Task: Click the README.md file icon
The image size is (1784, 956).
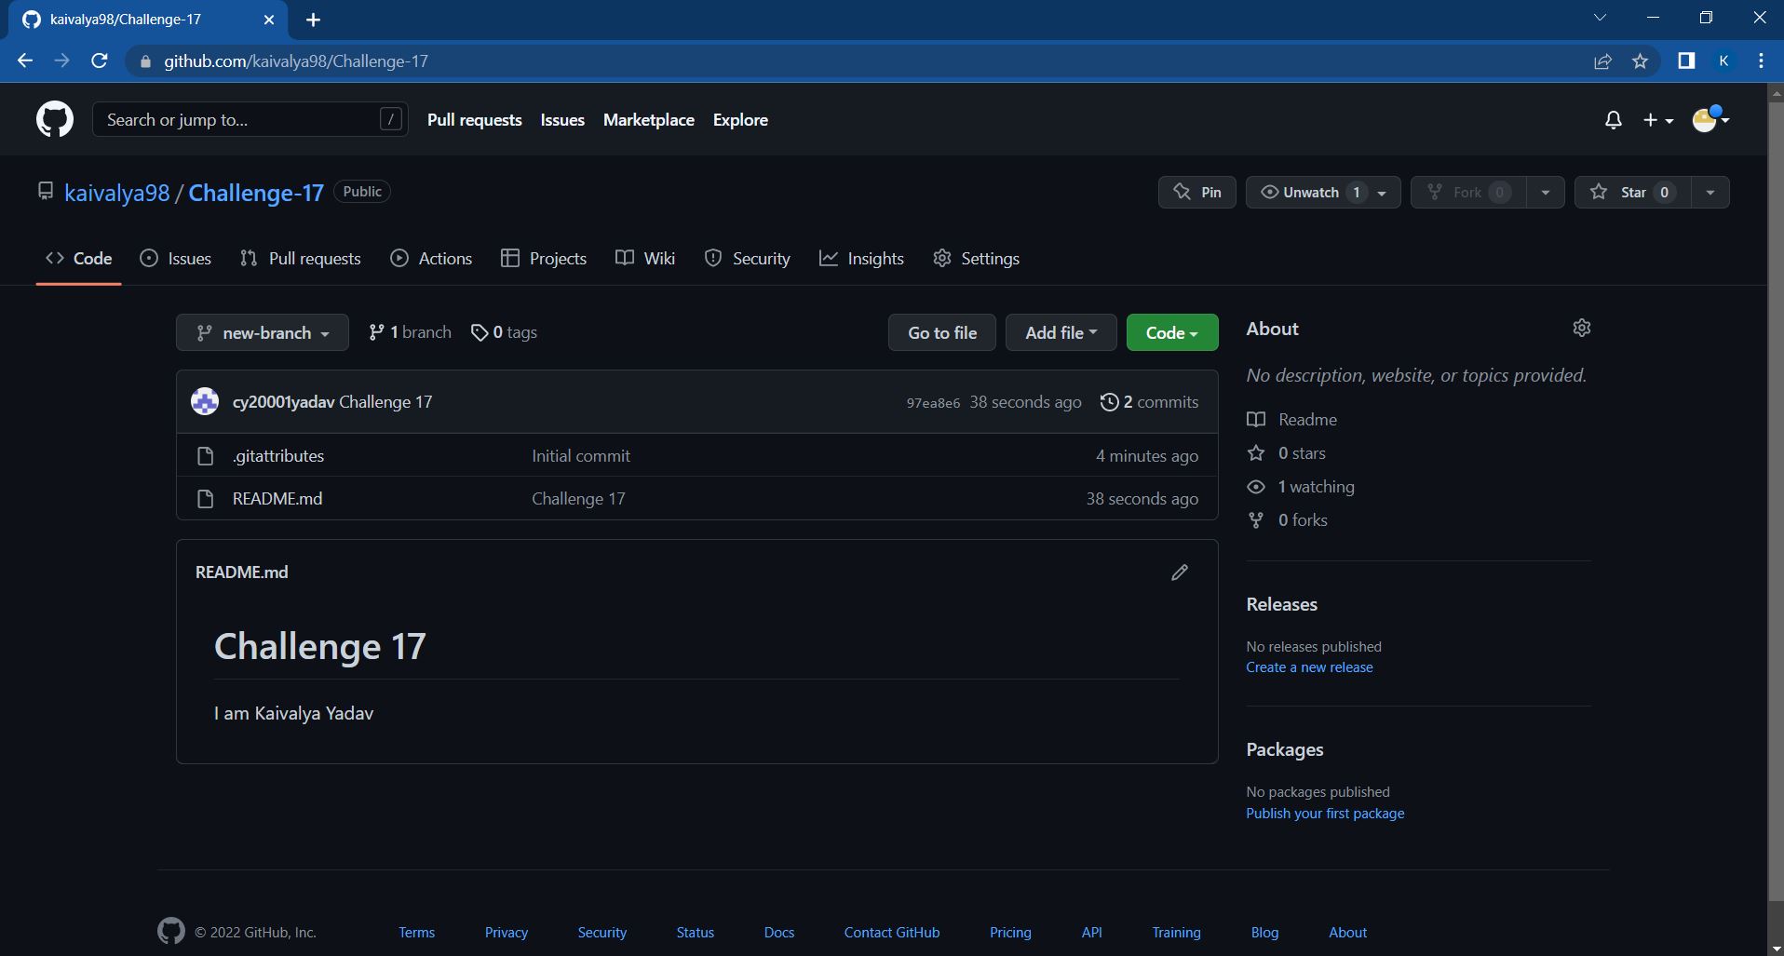Action: pyautogui.click(x=206, y=499)
